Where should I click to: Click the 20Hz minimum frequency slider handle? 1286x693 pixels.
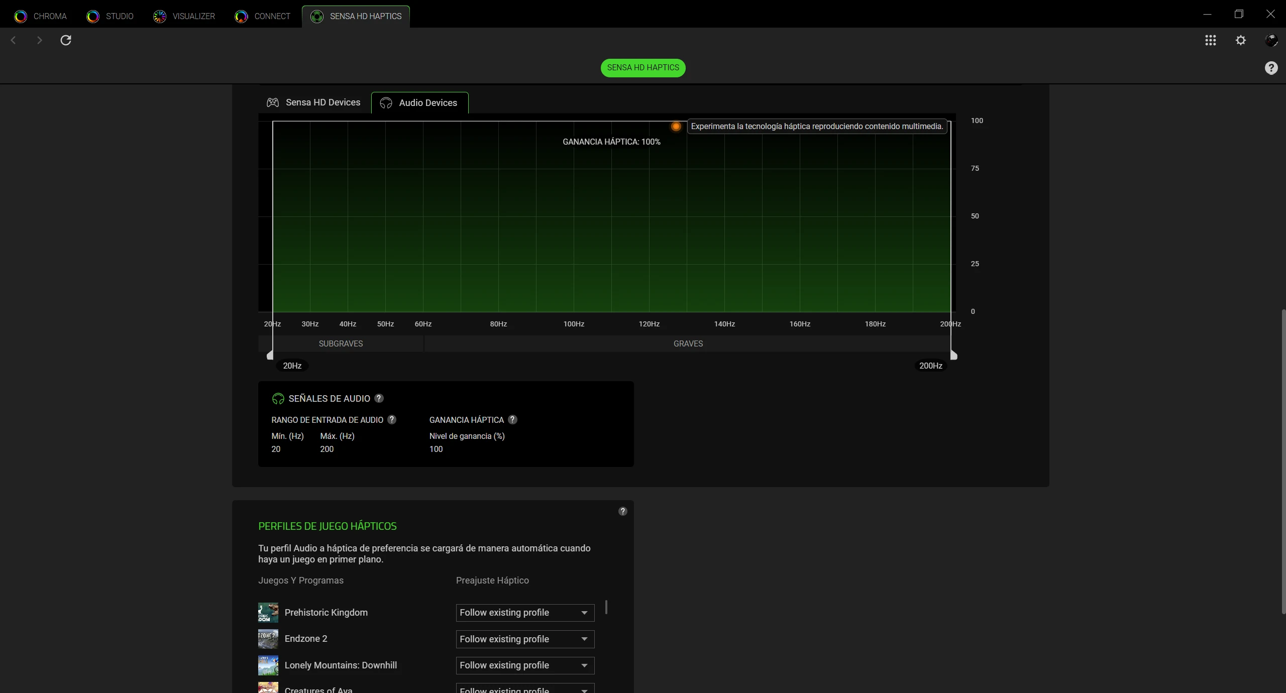[x=270, y=355]
